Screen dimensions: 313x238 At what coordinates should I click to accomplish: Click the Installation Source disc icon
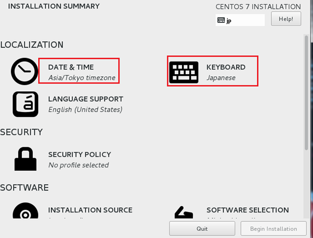(26, 211)
